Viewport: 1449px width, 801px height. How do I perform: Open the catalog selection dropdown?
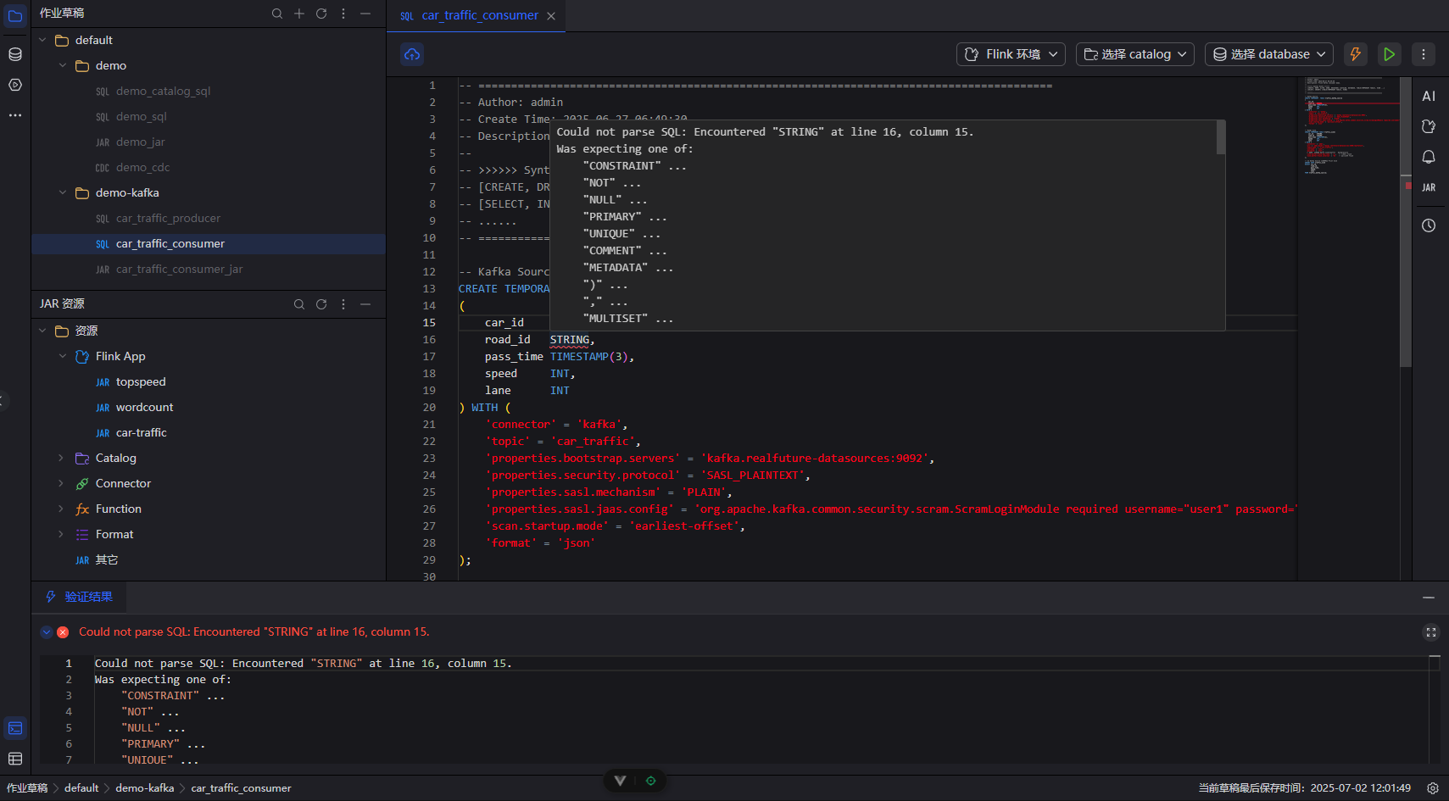(x=1135, y=54)
